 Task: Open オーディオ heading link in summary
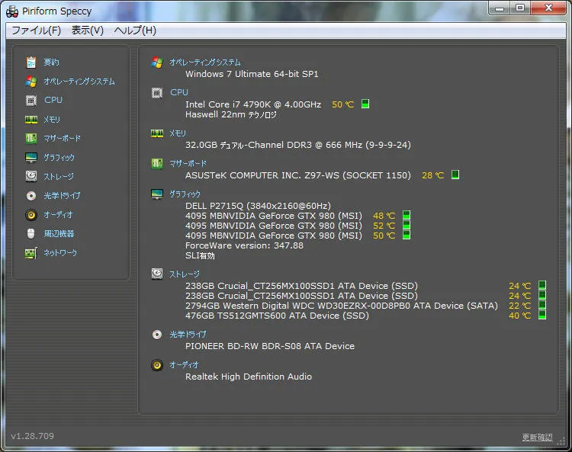pos(184,365)
